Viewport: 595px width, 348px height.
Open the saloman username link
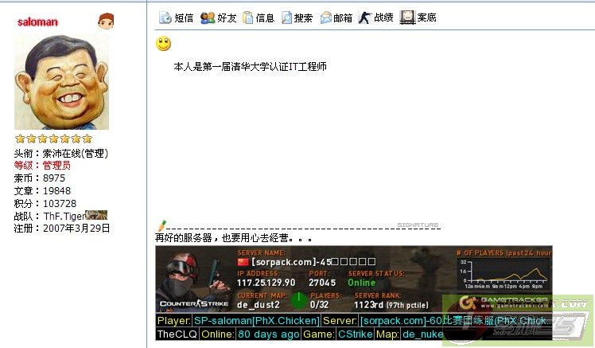(x=37, y=22)
